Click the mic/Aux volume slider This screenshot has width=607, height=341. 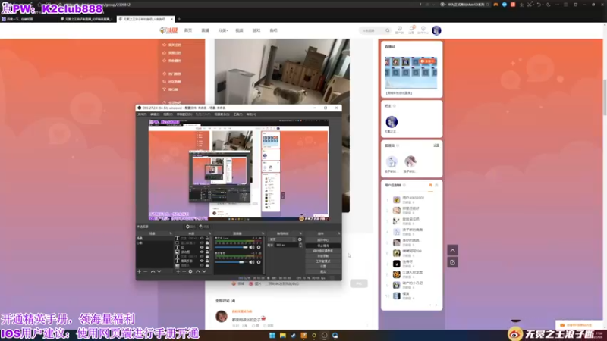tap(231, 248)
